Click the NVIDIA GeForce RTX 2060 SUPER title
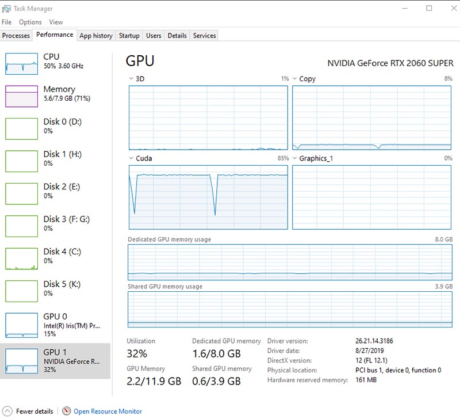460x419 pixels. 390,63
